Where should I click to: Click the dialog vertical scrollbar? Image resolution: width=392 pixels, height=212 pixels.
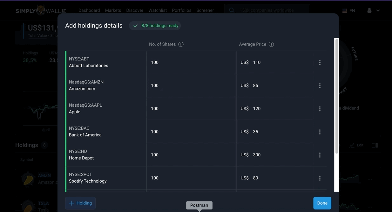337,97
